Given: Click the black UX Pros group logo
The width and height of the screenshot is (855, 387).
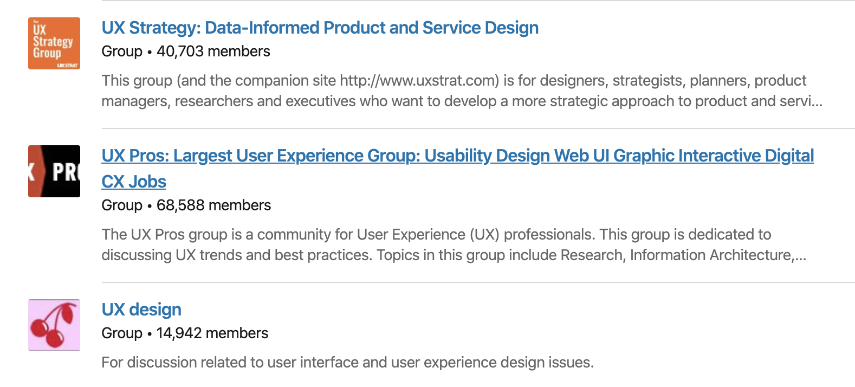Looking at the screenshot, I should point(54,171).
